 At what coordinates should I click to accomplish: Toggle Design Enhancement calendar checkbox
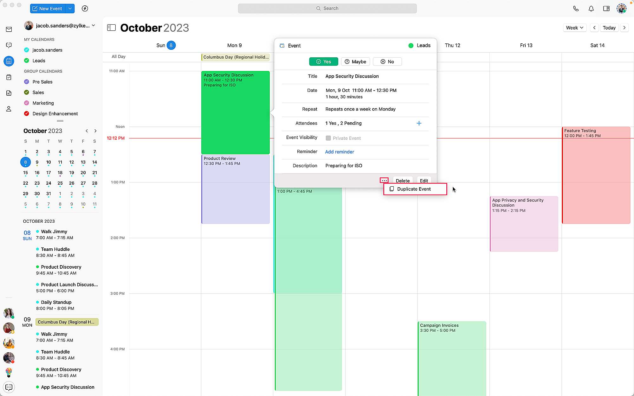tap(27, 114)
